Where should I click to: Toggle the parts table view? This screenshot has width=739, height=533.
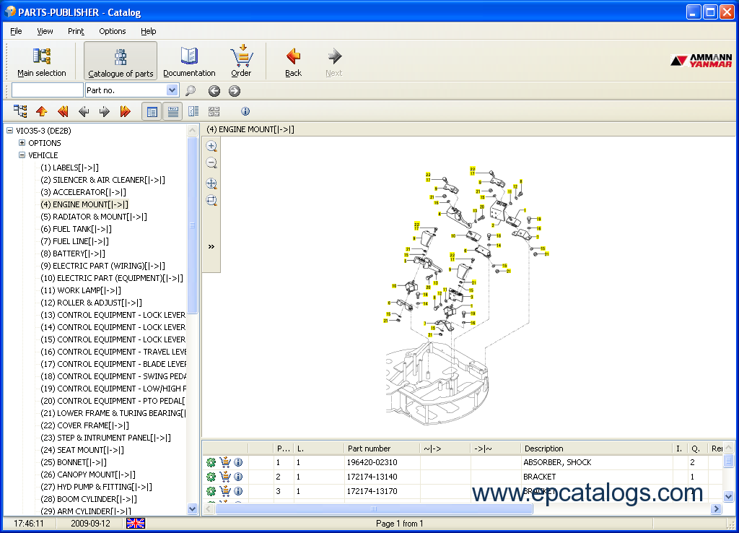coord(173,112)
